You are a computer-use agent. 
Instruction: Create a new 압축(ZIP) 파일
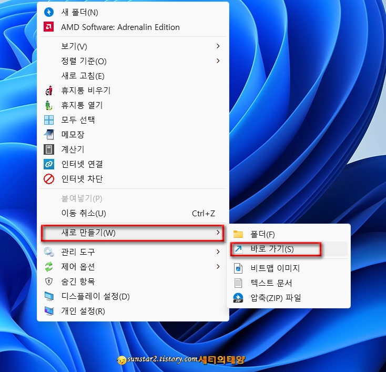[x=289, y=298]
